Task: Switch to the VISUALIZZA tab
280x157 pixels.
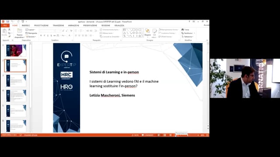Action: [x=119, y=26]
